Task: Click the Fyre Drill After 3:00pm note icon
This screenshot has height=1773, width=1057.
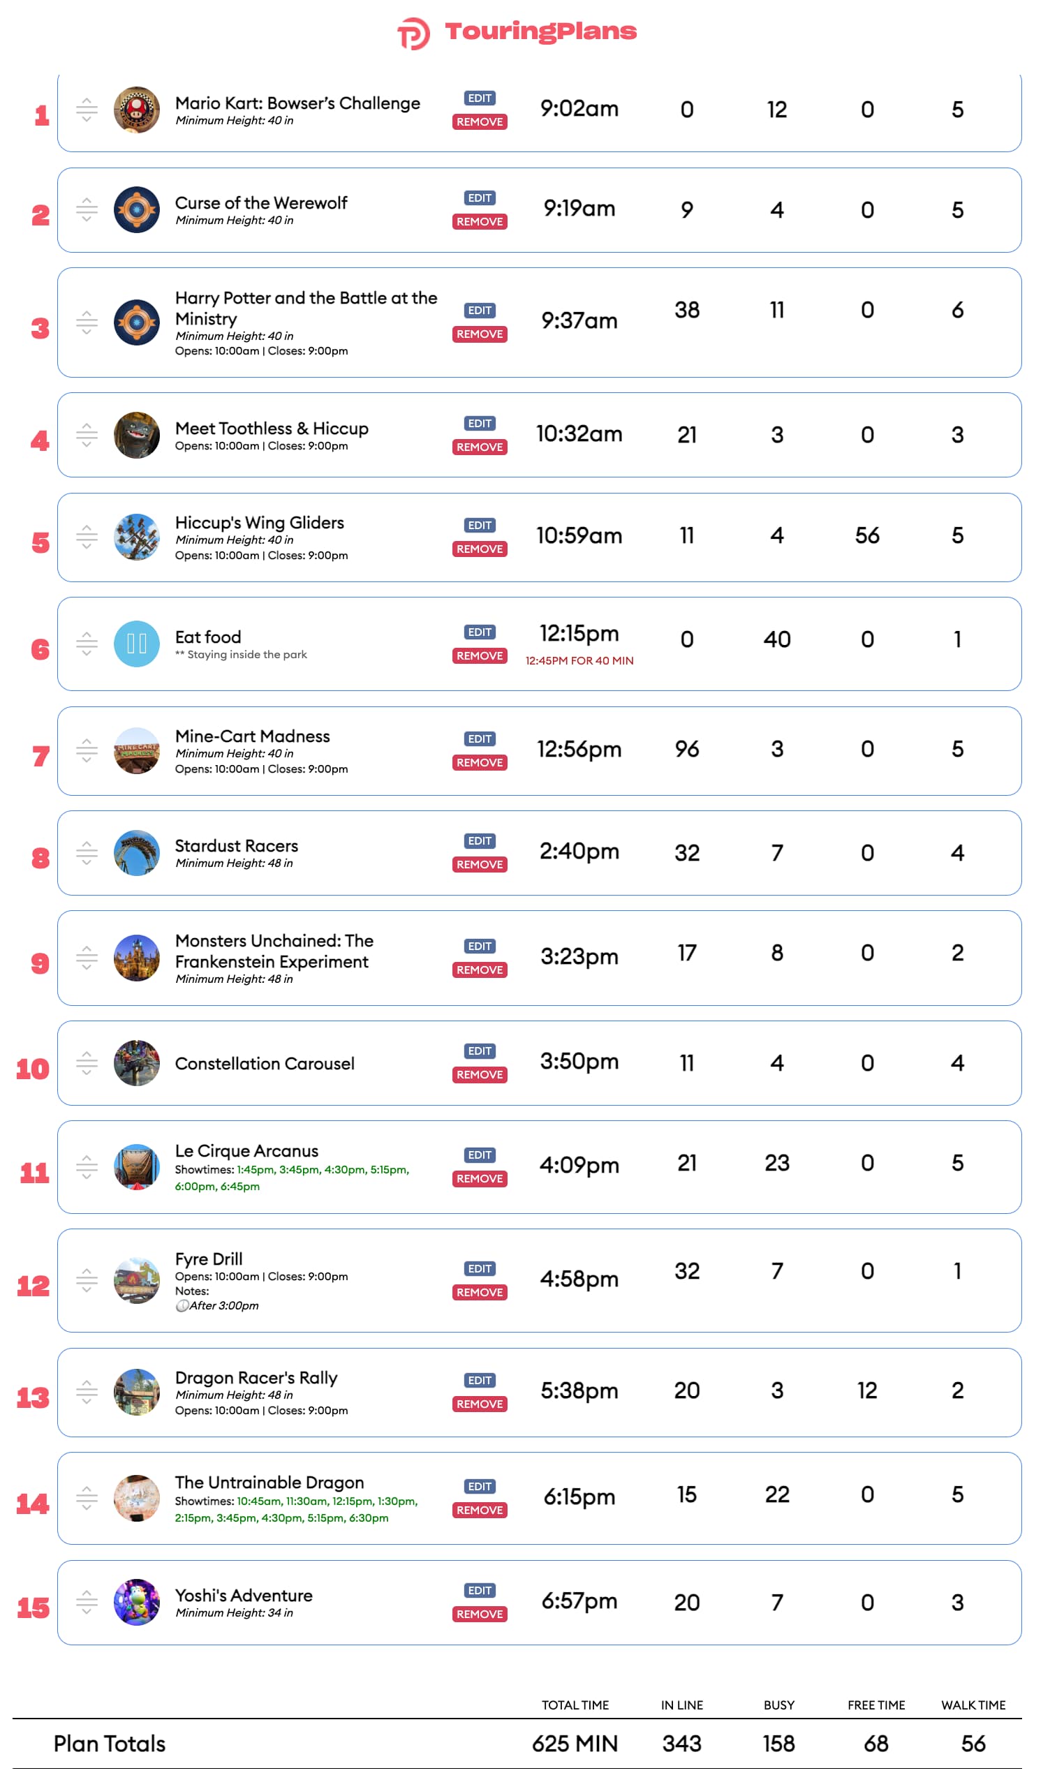Action: pos(182,1305)
